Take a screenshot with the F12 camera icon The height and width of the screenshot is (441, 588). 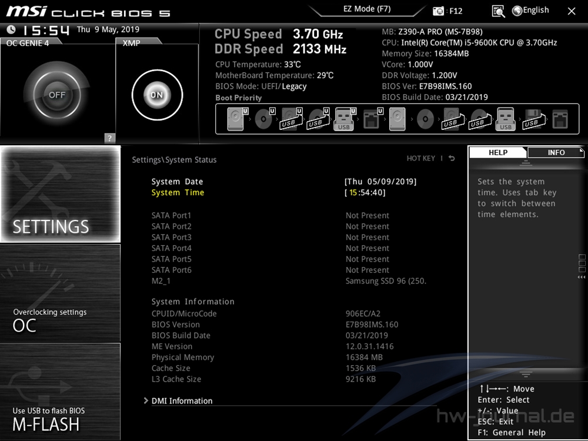(x=439, y=11)
